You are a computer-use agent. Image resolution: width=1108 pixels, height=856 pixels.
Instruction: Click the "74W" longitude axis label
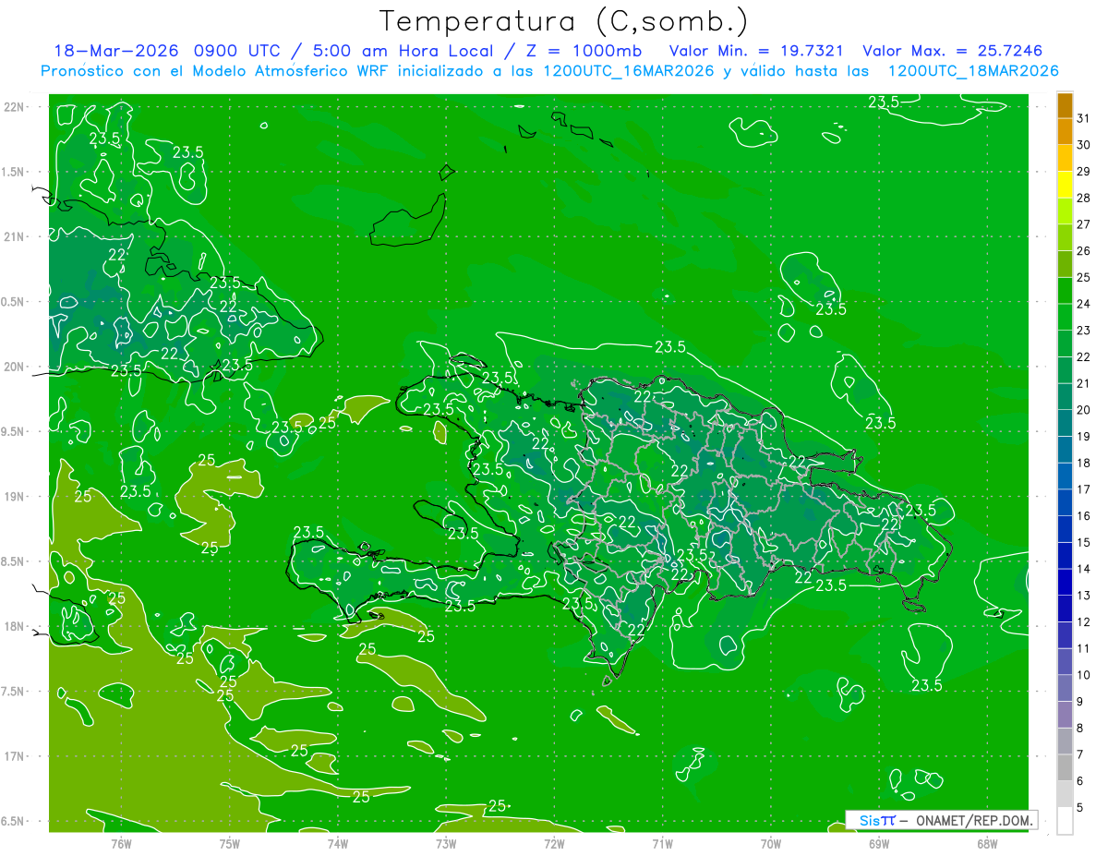point(338,843)
